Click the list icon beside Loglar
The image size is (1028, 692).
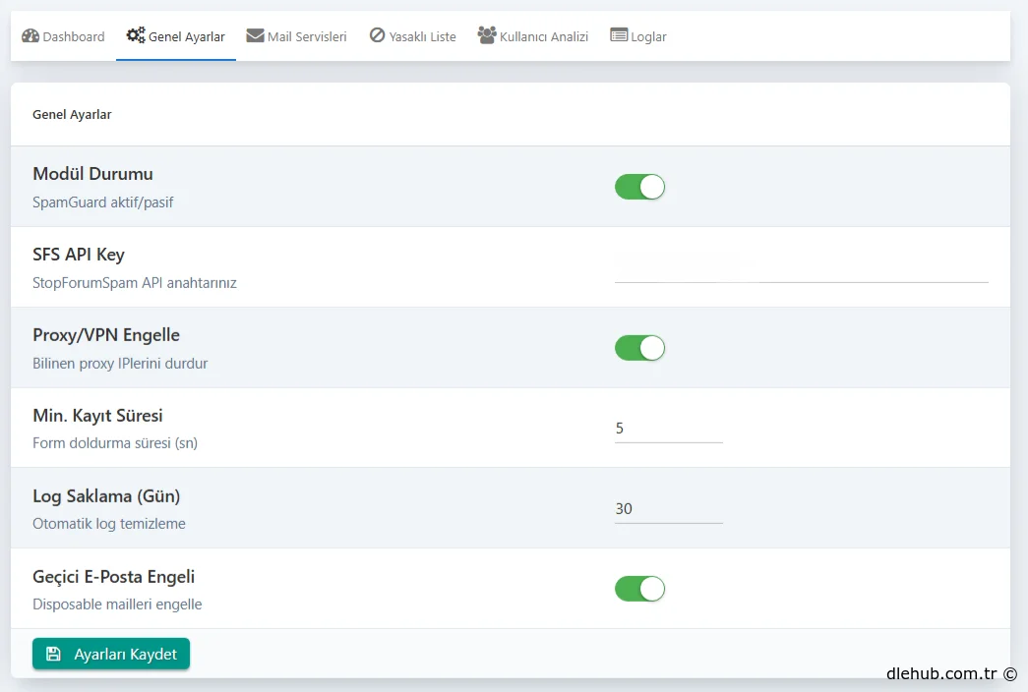[x=619, y=35]
